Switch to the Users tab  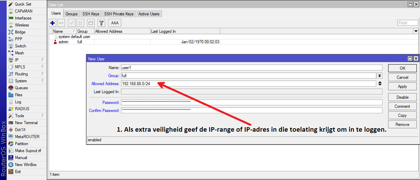tap(56, 14)
